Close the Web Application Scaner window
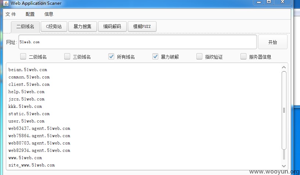The width and height of the screenshot is (300, 175). 283,2
